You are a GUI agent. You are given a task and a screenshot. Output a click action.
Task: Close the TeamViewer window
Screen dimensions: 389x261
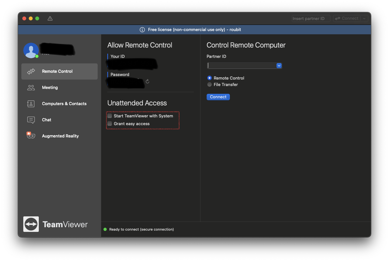24,18
